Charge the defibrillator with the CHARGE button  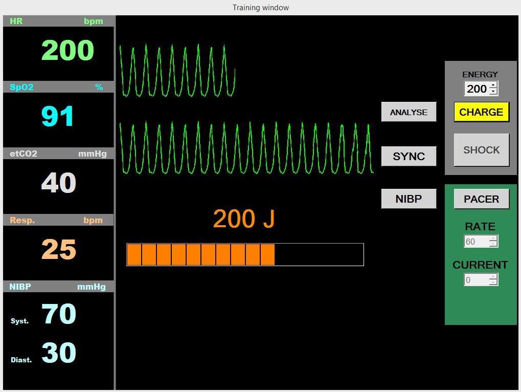click(482, 112)
